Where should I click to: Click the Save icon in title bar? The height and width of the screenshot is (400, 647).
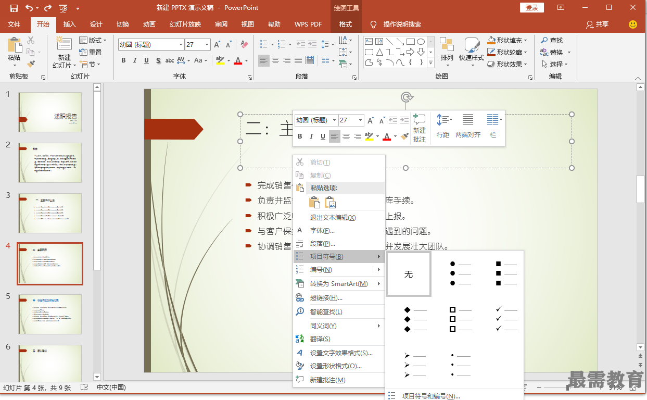pos(14,8)
